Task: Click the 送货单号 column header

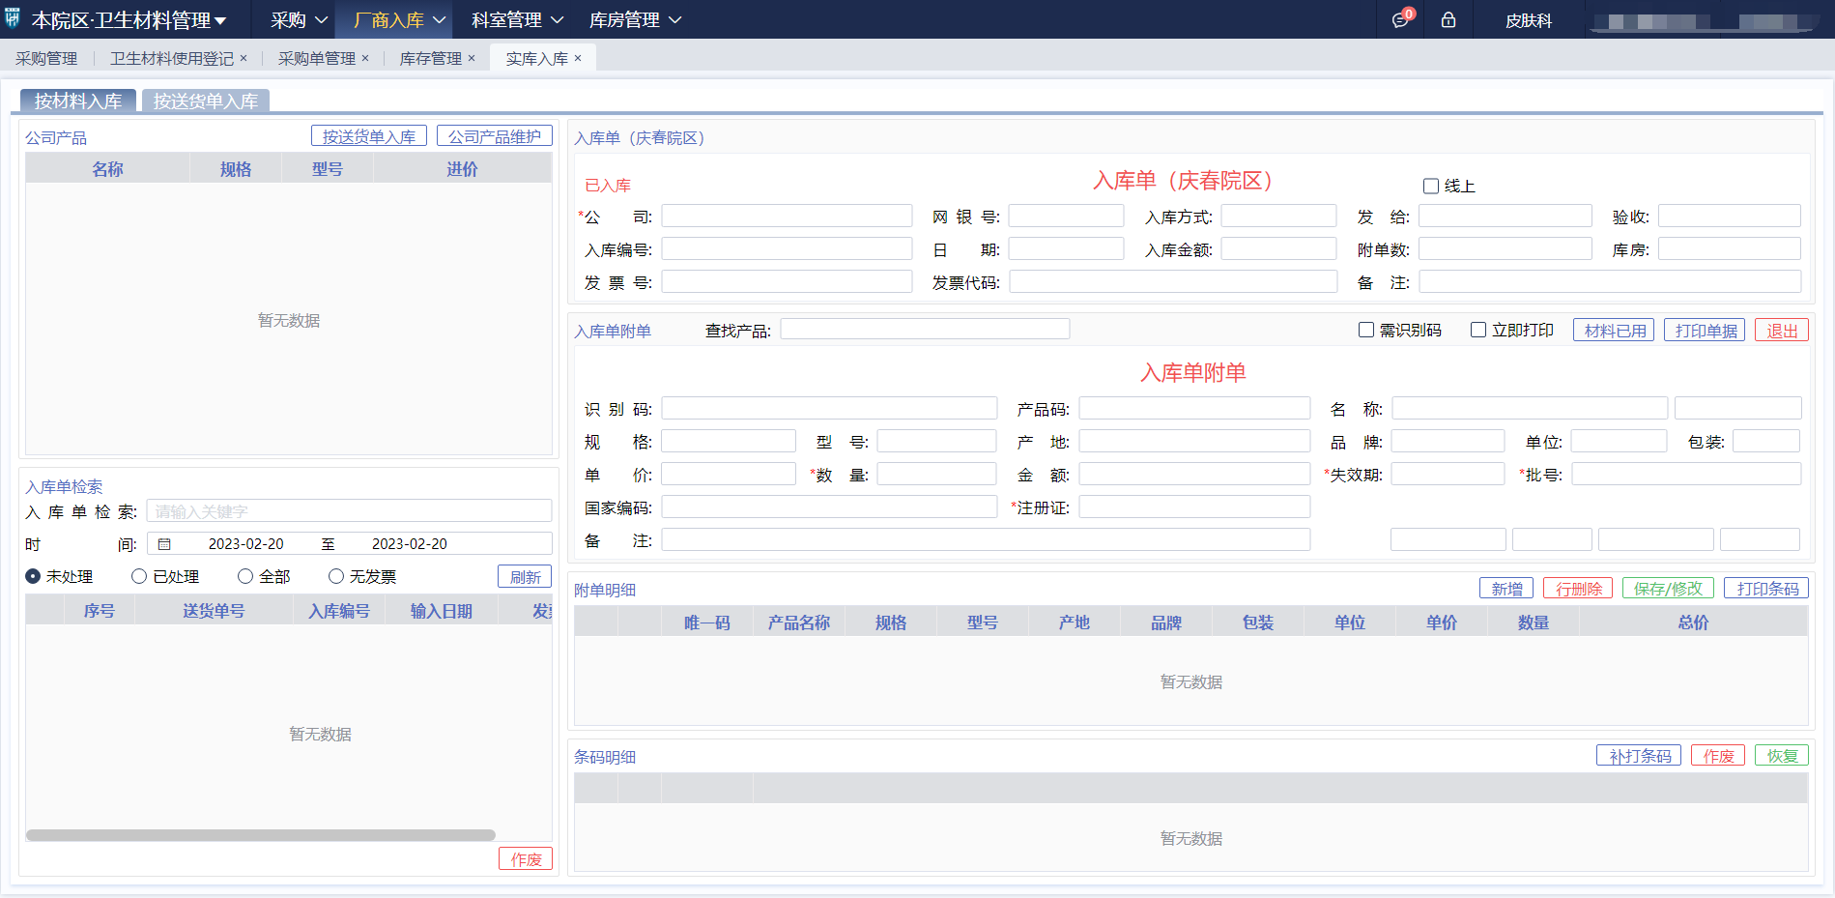Action: coord(214,611)
